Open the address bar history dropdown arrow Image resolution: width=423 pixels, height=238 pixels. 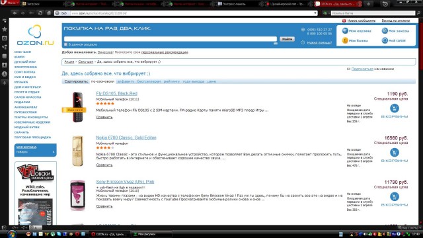pos(315,13)
